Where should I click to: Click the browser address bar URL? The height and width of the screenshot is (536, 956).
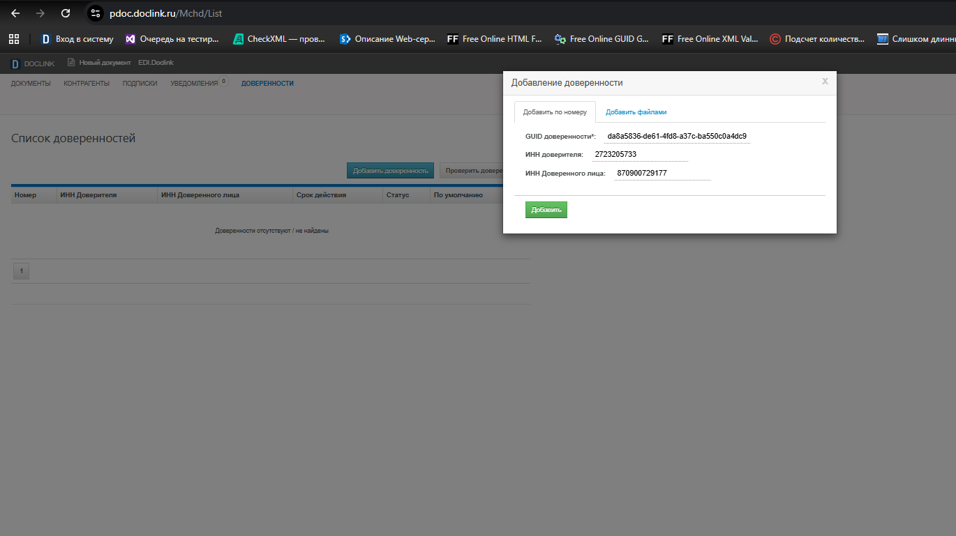166,13
